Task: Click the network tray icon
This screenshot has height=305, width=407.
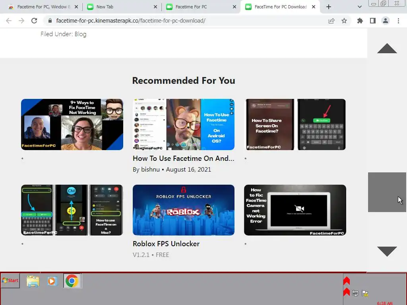Action: [355, 293]
